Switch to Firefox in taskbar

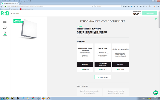pyautogui.click(x=43, y=98)
